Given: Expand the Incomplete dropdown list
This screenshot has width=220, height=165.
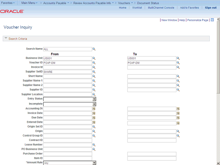Looking at the screenshot, I should coord(94,104).
